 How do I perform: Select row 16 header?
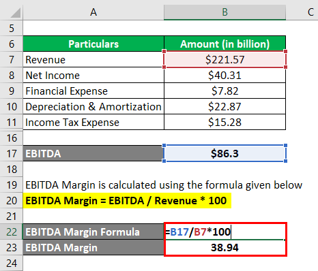pos(12,138)
